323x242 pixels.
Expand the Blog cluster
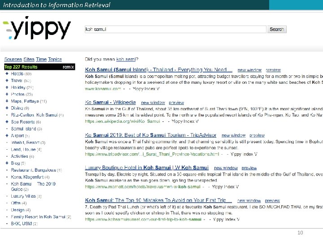(7, 163)
